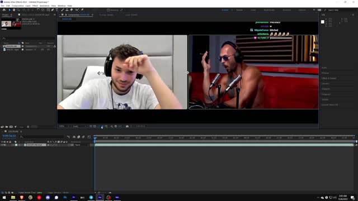358x201 pixels.
Task: Select the Hand tool
Action: 14,10
